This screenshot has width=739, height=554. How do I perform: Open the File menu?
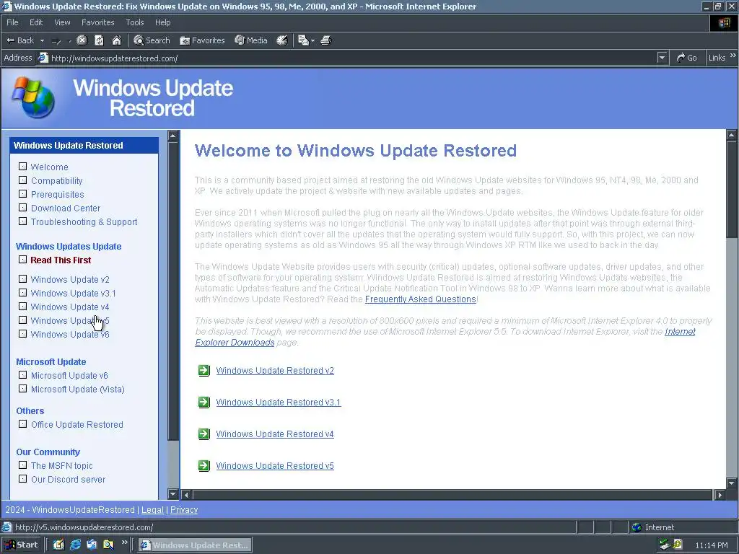click(x=12, y=22)
